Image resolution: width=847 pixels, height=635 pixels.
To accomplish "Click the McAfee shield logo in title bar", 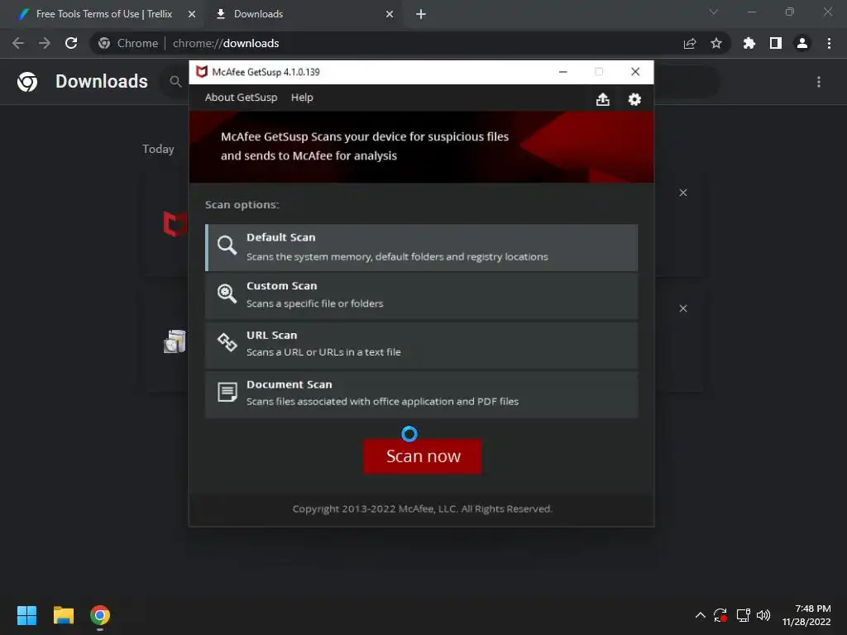I will [202, 72].
